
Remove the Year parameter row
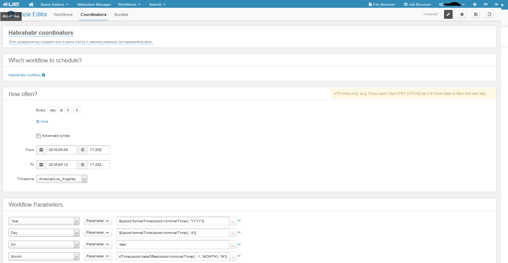239,220
